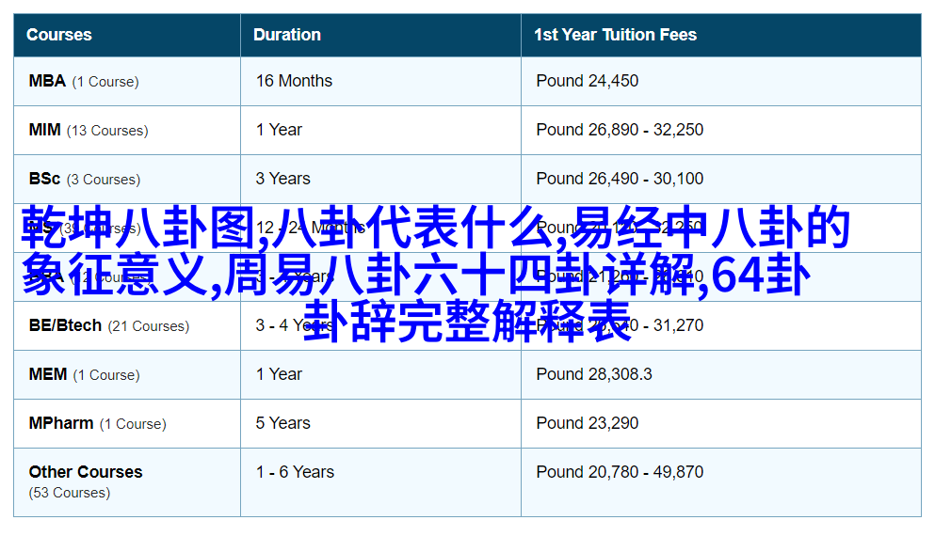Image resolution: width=935 pixels, height=536 pixels.
Task: Select the BSc course name
Action: point(44,179)
